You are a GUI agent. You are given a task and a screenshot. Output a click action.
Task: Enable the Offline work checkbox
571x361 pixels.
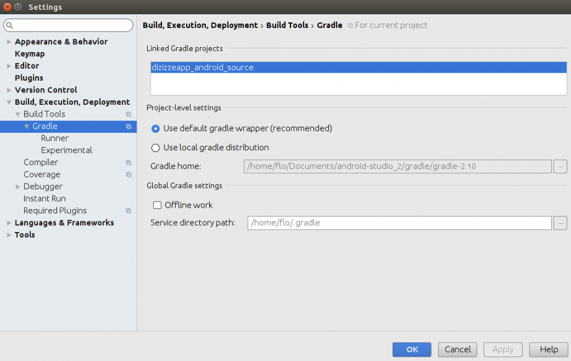(158, 205)
